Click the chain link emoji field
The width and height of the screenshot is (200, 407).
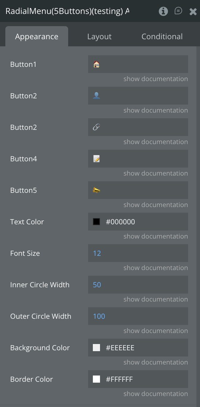pos(138,127)
